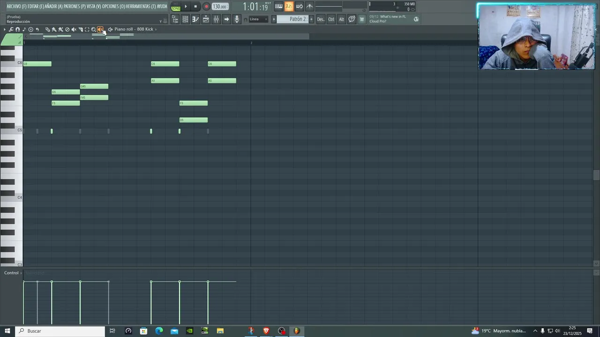Select the Delete tool
The image size is (600, 337).
coord(67,29)
